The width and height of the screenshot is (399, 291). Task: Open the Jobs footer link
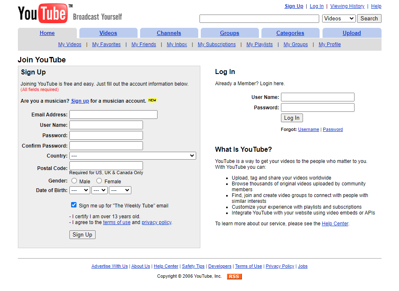(303, 266)
